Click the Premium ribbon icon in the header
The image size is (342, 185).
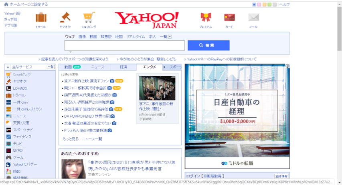(206, 18)
